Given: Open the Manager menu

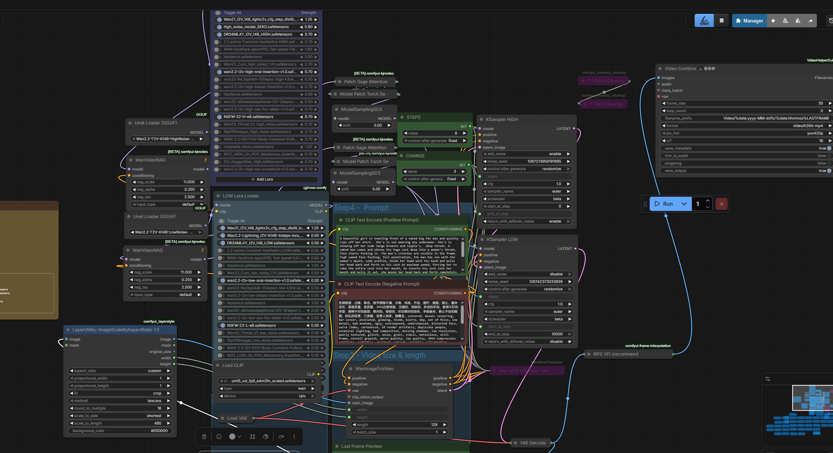Looking at the screenshot, I should (x=749, y=21).
